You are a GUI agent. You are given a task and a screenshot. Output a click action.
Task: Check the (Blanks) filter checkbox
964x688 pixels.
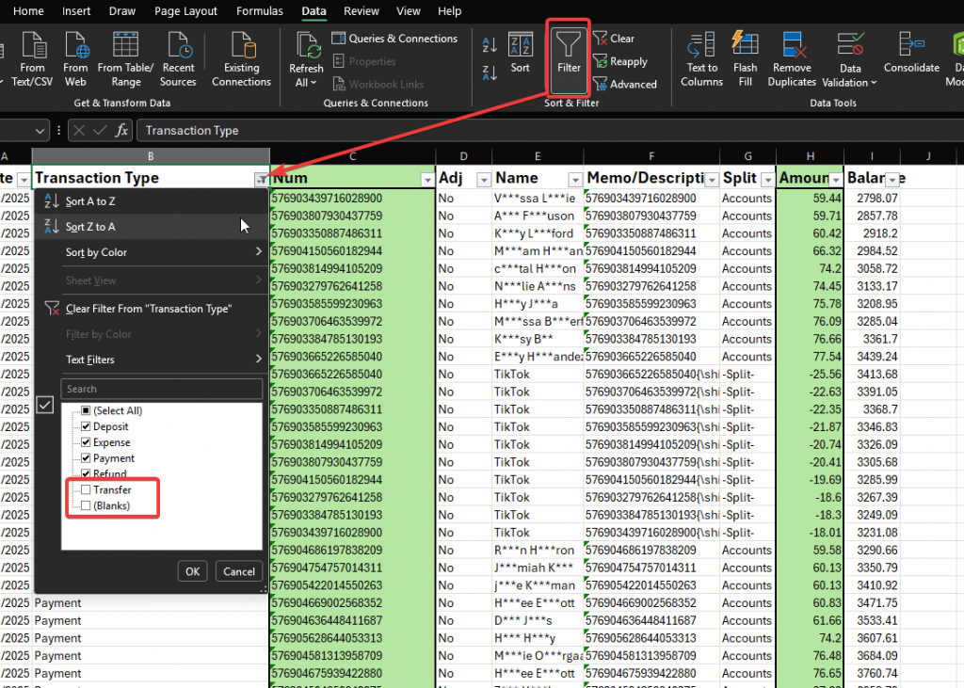click(x=87, y=506)
